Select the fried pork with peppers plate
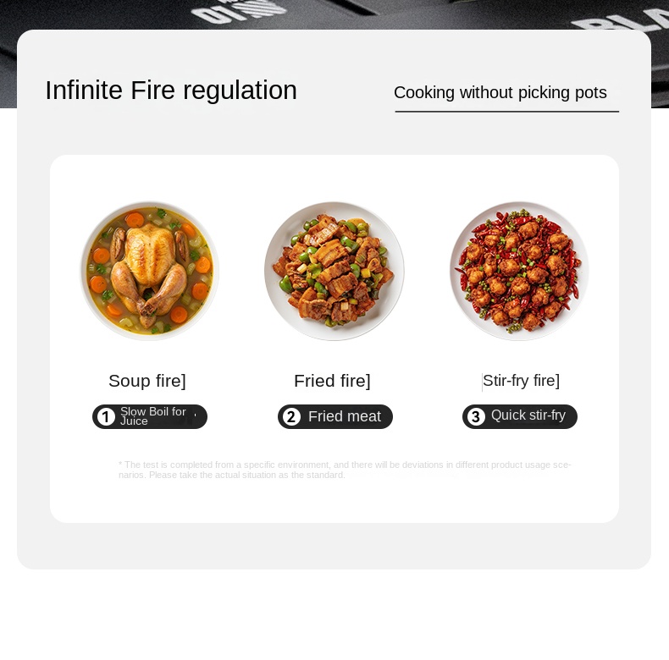The image size is (669, 660). pos(334,271)
